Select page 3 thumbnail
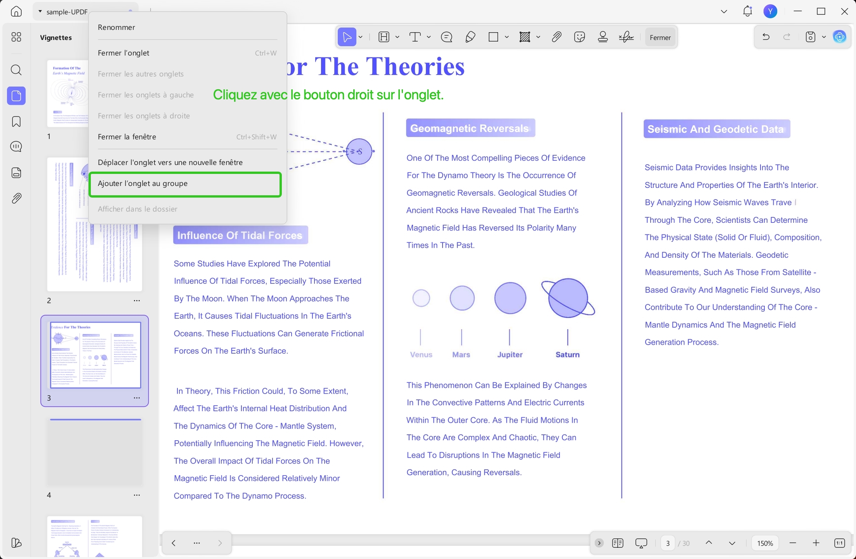The height and width of the screenshot is (559, 856). click(x=95, y=355)
